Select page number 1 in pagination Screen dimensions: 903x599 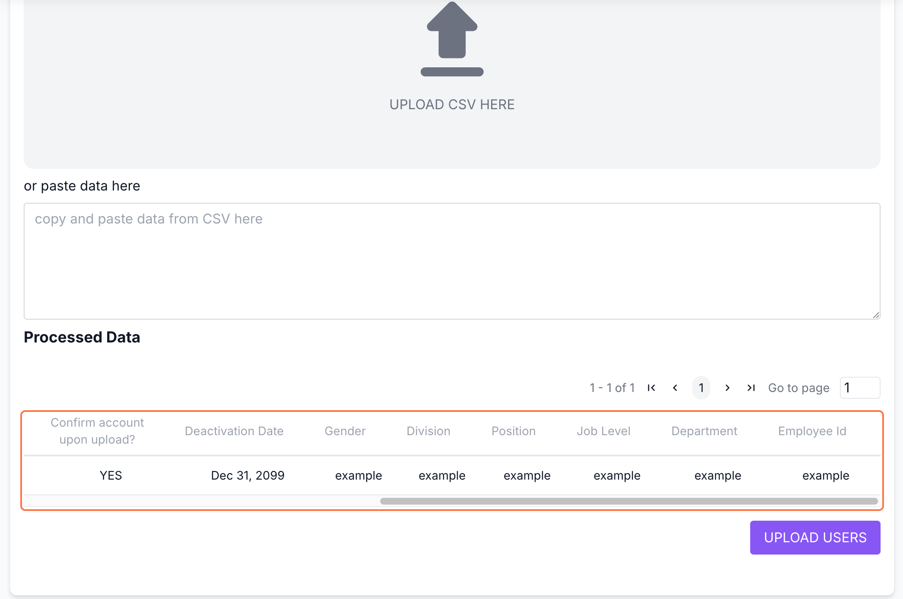point(701,388)
